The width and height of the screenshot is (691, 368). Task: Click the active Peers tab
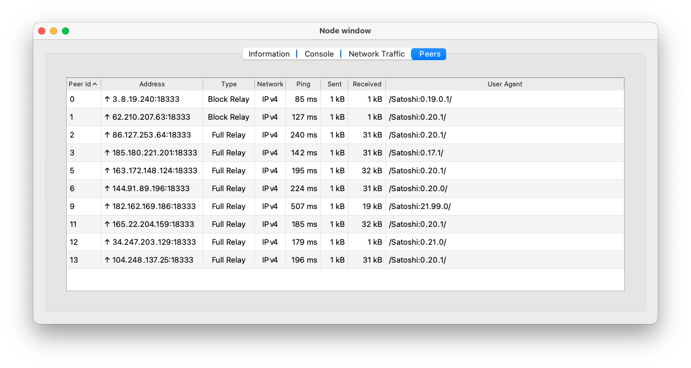tap(428, 54)
